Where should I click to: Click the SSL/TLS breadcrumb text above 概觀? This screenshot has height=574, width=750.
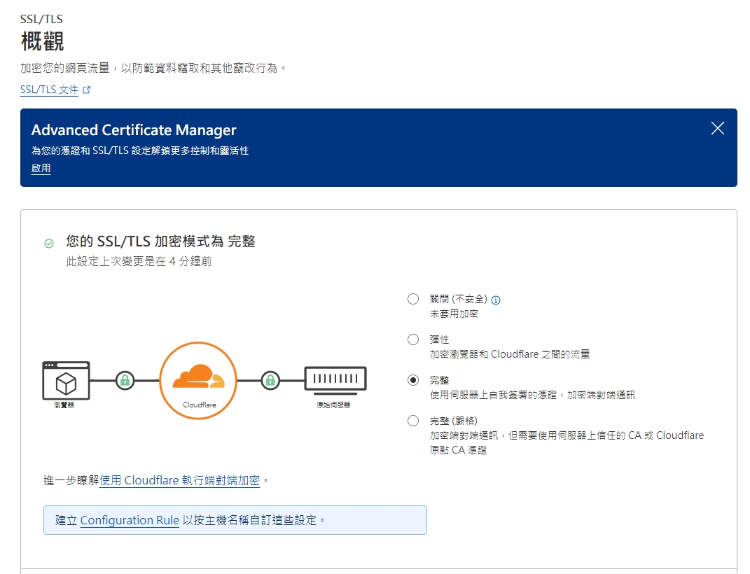tap(41, 19)
